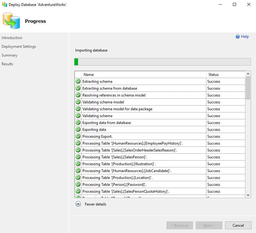This screenshot has width=256, height=233.
Task: Click success icon for Validating schema model
Action: click(78, 102)
